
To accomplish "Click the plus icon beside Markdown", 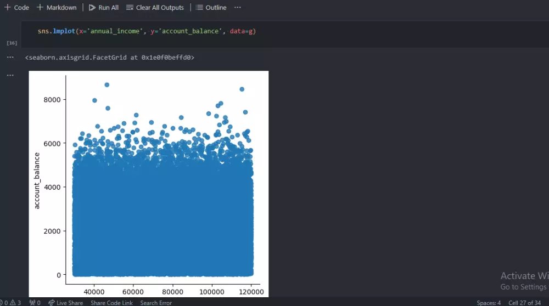I will 40,7.
